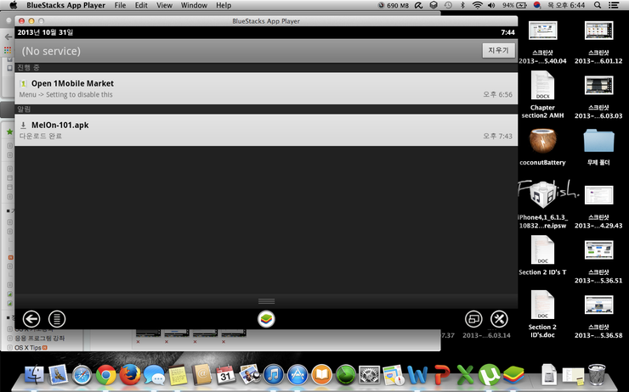This screenshot has width=629, height=392.
Task: Clear notifications with the 지우기 button
Action: 499,50
